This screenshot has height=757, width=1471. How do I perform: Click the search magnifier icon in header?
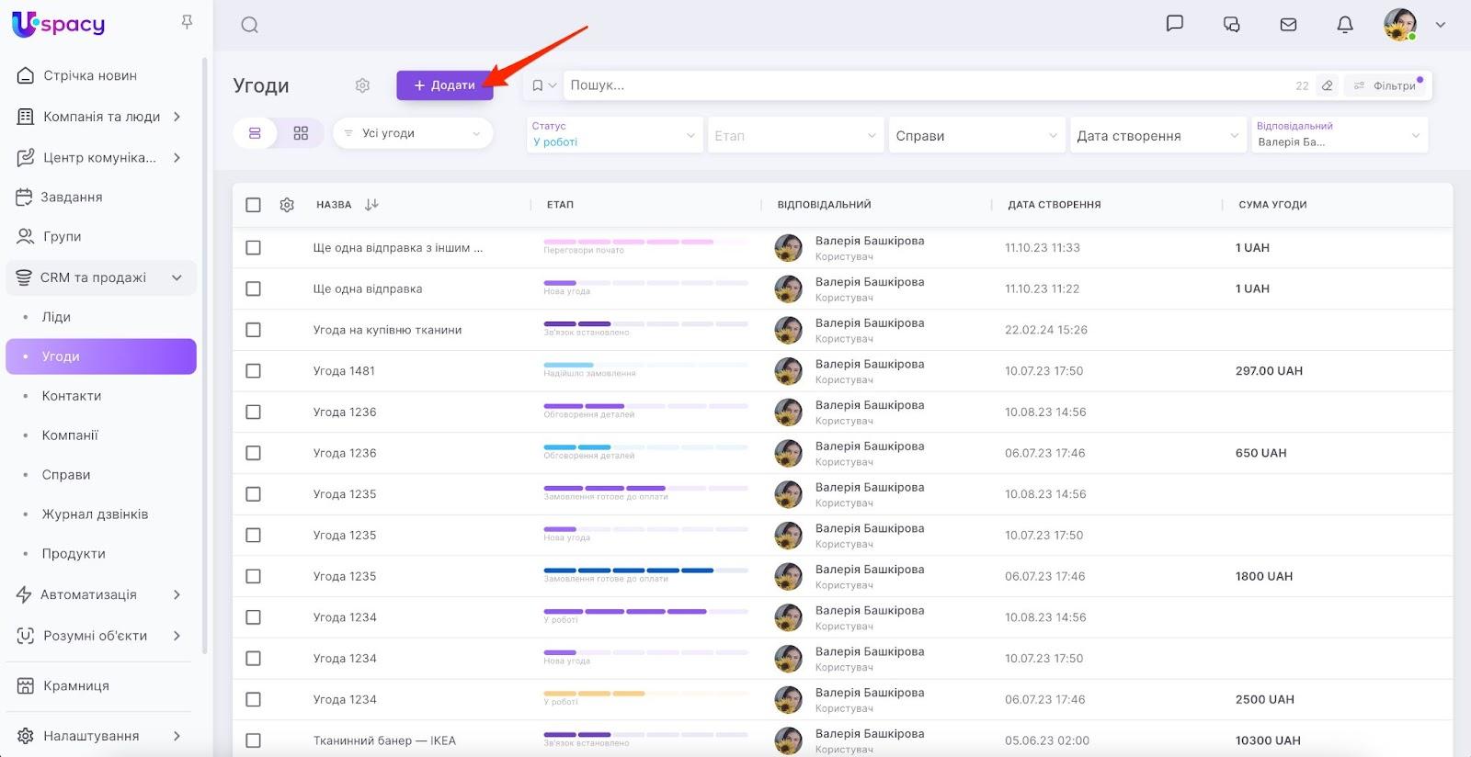[249, 25]
